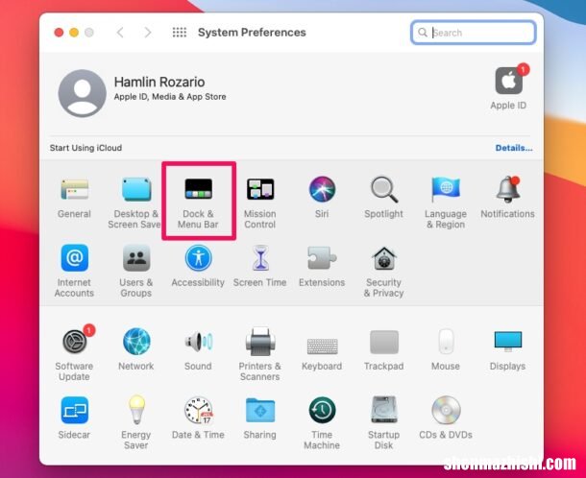
Task: Click the Hamlin Rozario account name
Action: point(159,82)
